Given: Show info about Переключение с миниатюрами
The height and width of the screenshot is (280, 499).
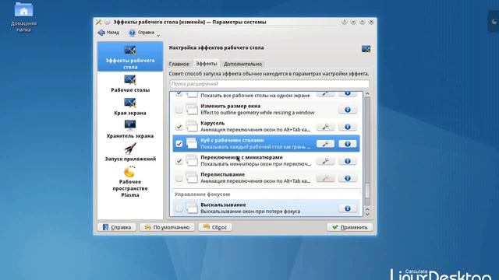Looking at the screenshot, I should (348, 161).
